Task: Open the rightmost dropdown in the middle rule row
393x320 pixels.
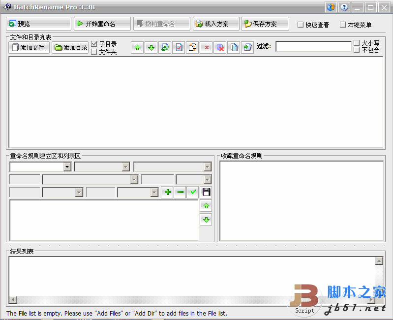Action: (207, 180)
